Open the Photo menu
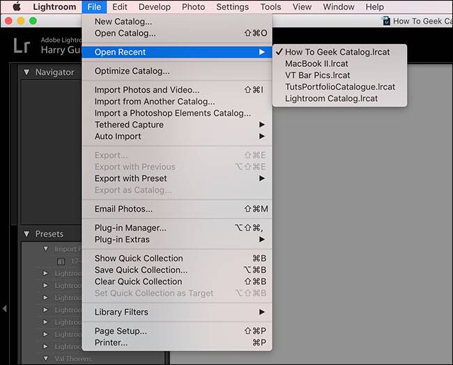The image size is (453, 365). click(193, 7)
